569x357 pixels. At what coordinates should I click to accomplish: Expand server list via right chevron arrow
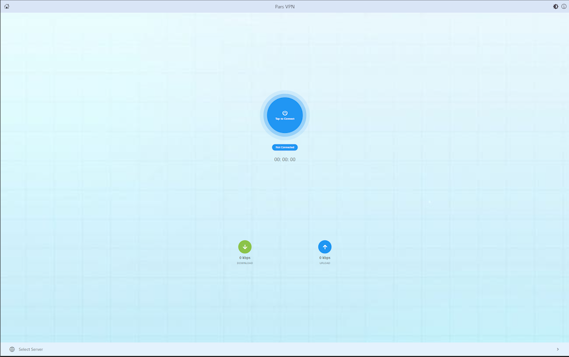pos(557,349)
